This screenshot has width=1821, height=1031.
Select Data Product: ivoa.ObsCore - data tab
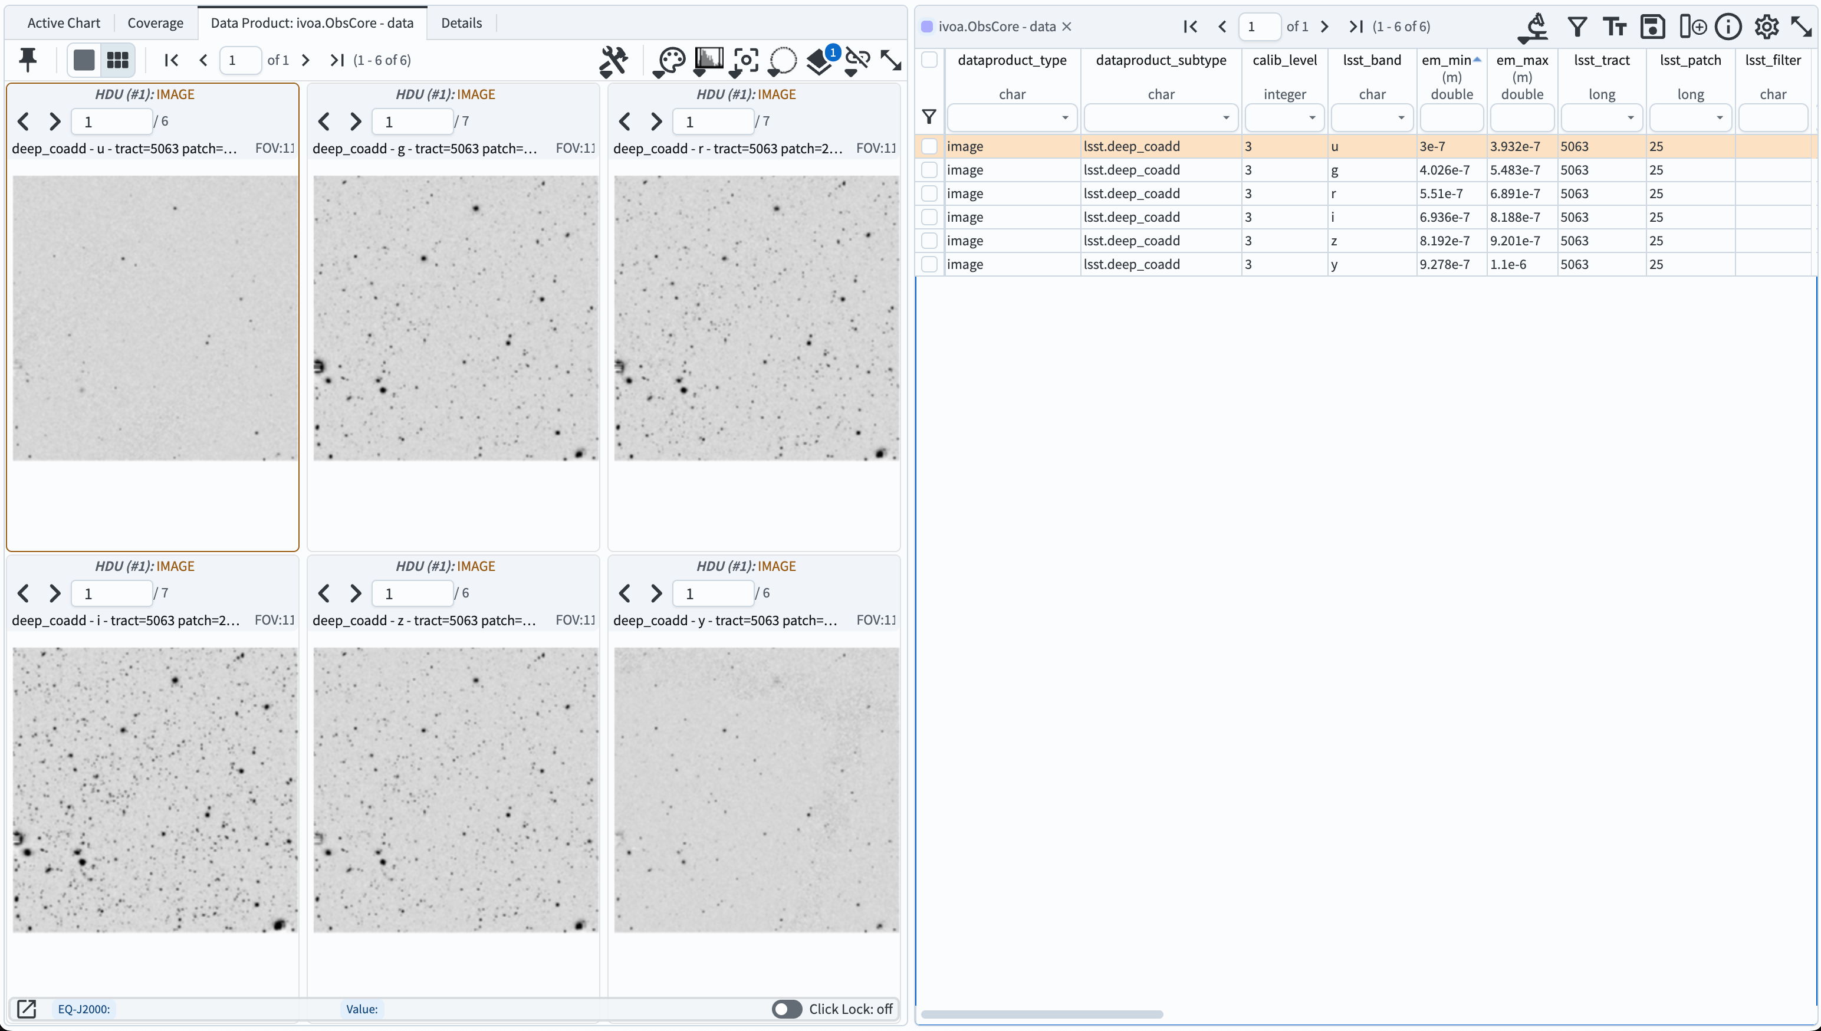312,22
